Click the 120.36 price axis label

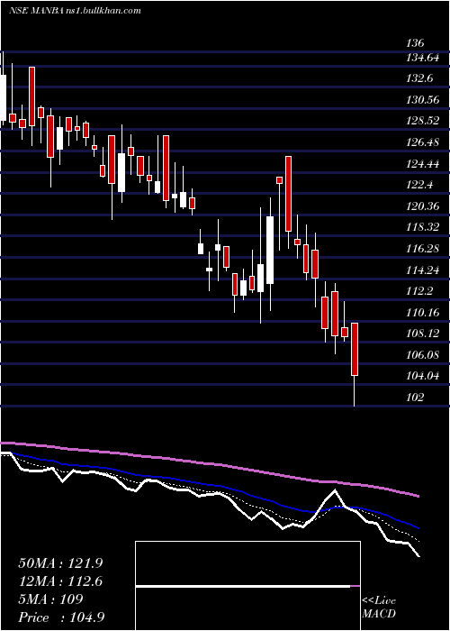point(423,206)
